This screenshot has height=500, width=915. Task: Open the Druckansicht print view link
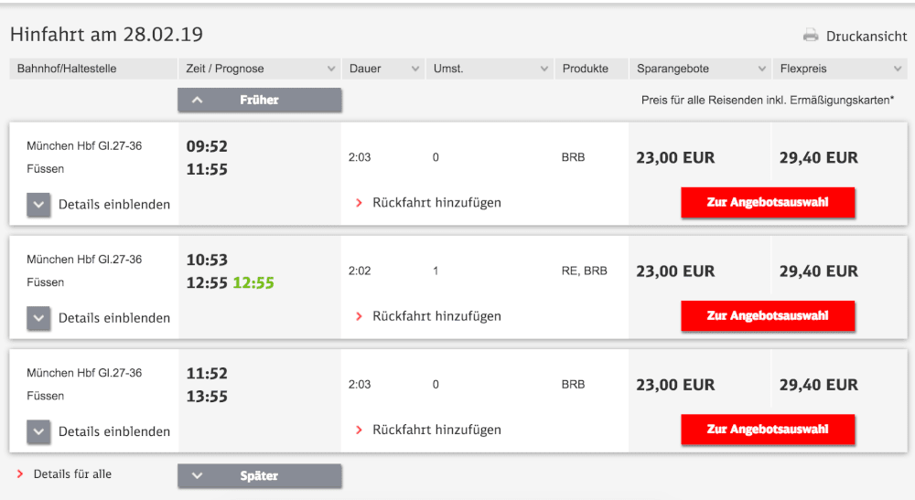(866, 37)
